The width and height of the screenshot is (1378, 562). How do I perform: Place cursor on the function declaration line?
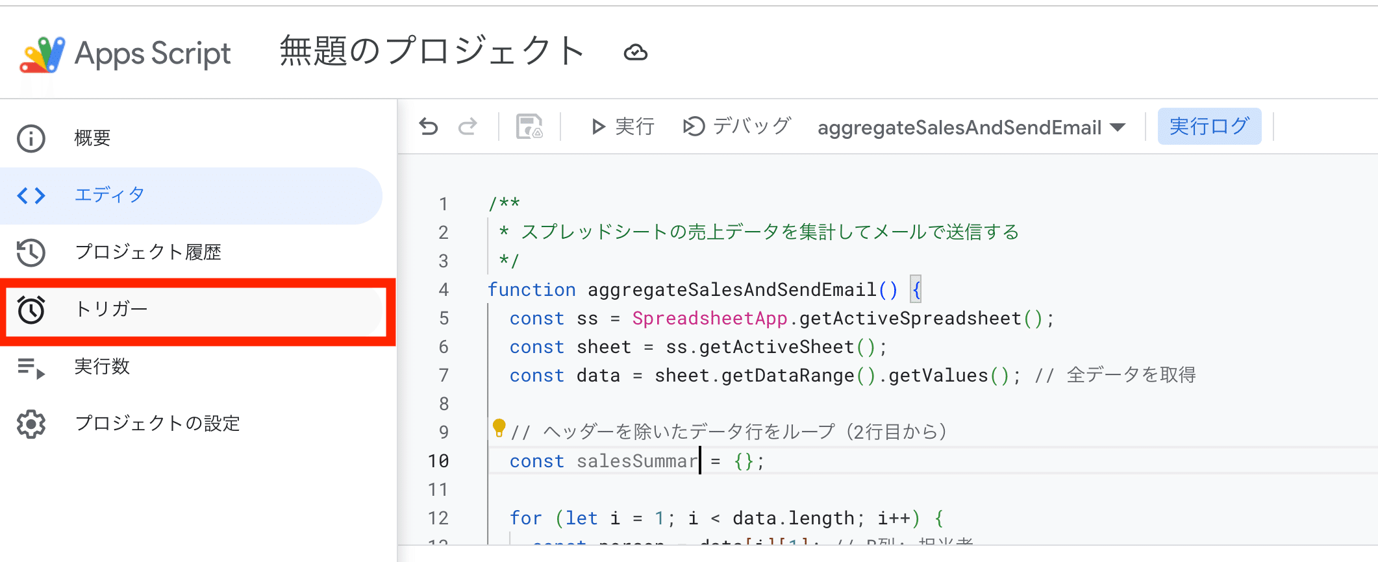tap(732, 289)
